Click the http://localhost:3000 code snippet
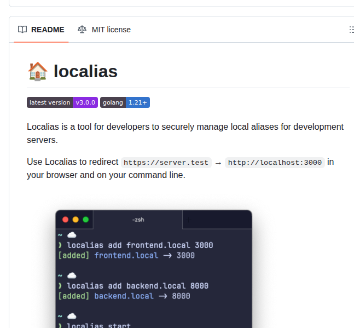The image size is (354, 328). pos(275,163)
